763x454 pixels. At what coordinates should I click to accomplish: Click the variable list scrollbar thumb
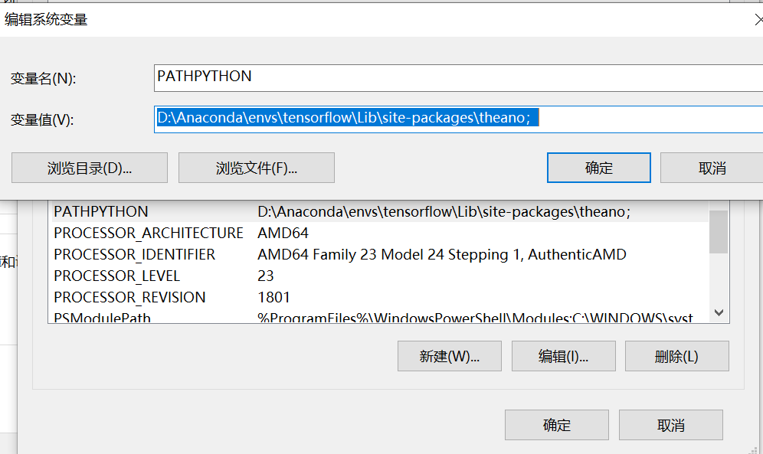pyautogui.click(x=719, y=232)
